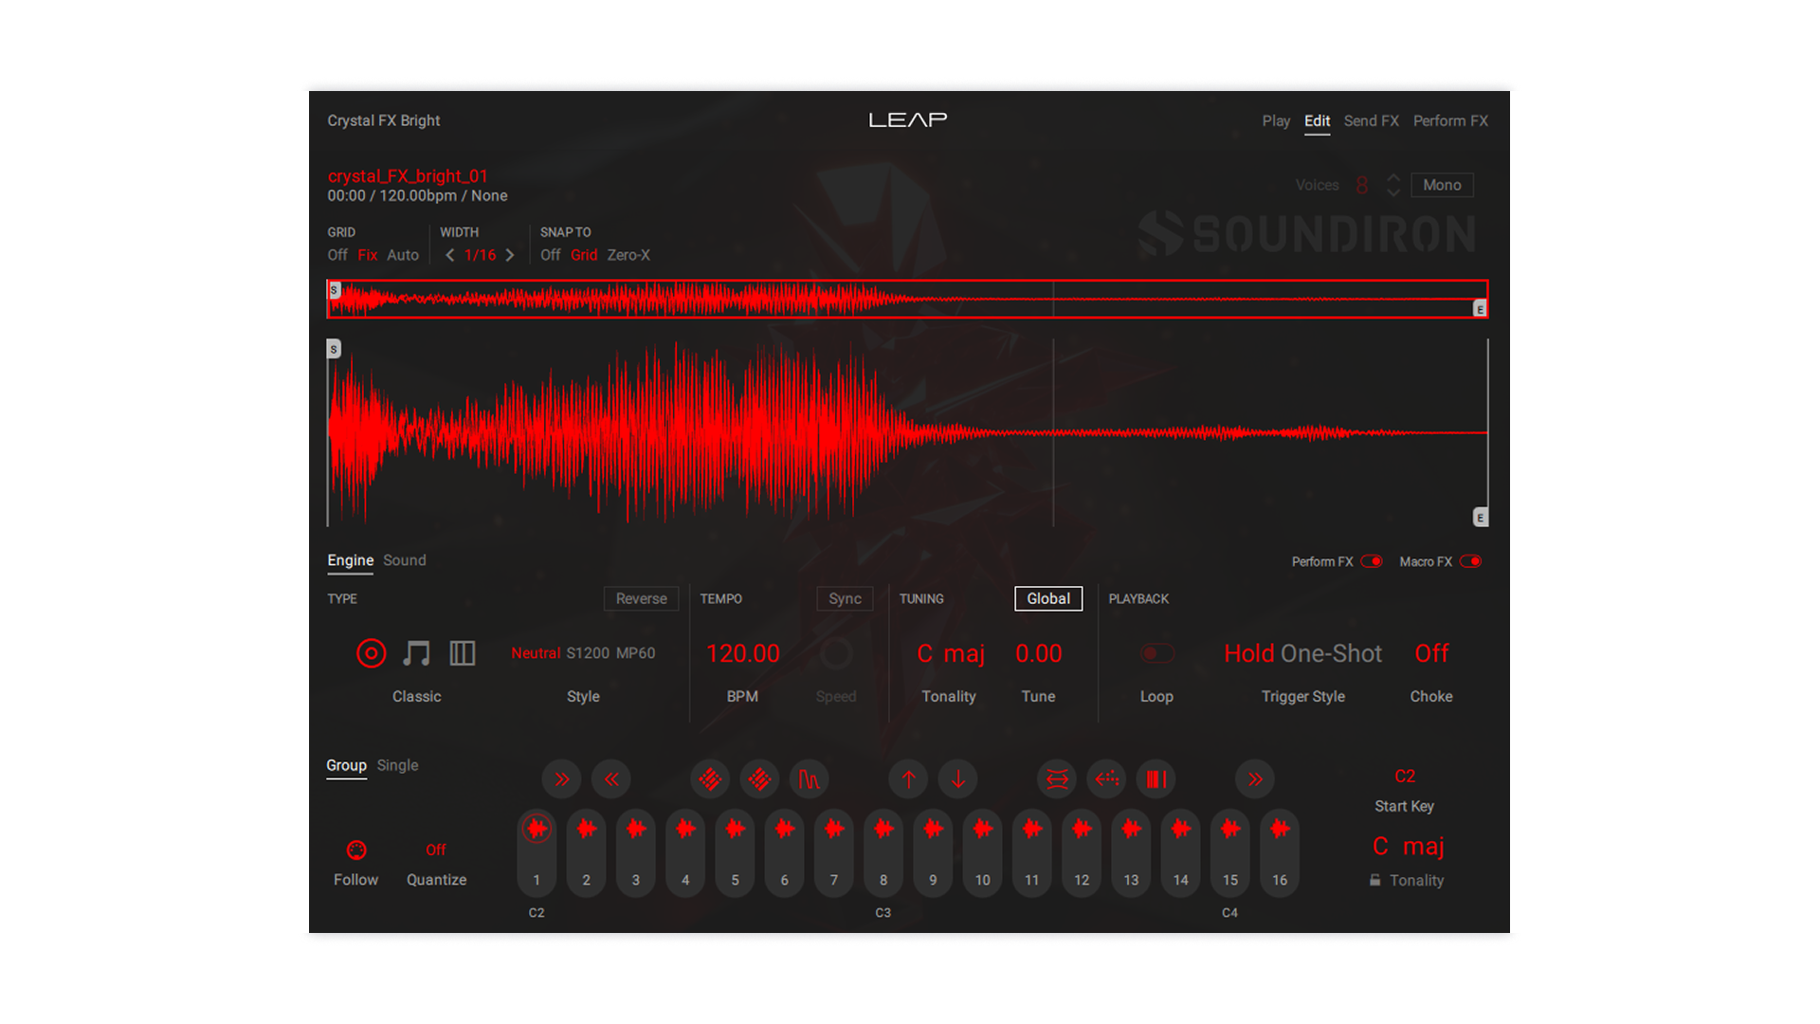
Task: Select sample pad 9
Action: pos(933,853)
